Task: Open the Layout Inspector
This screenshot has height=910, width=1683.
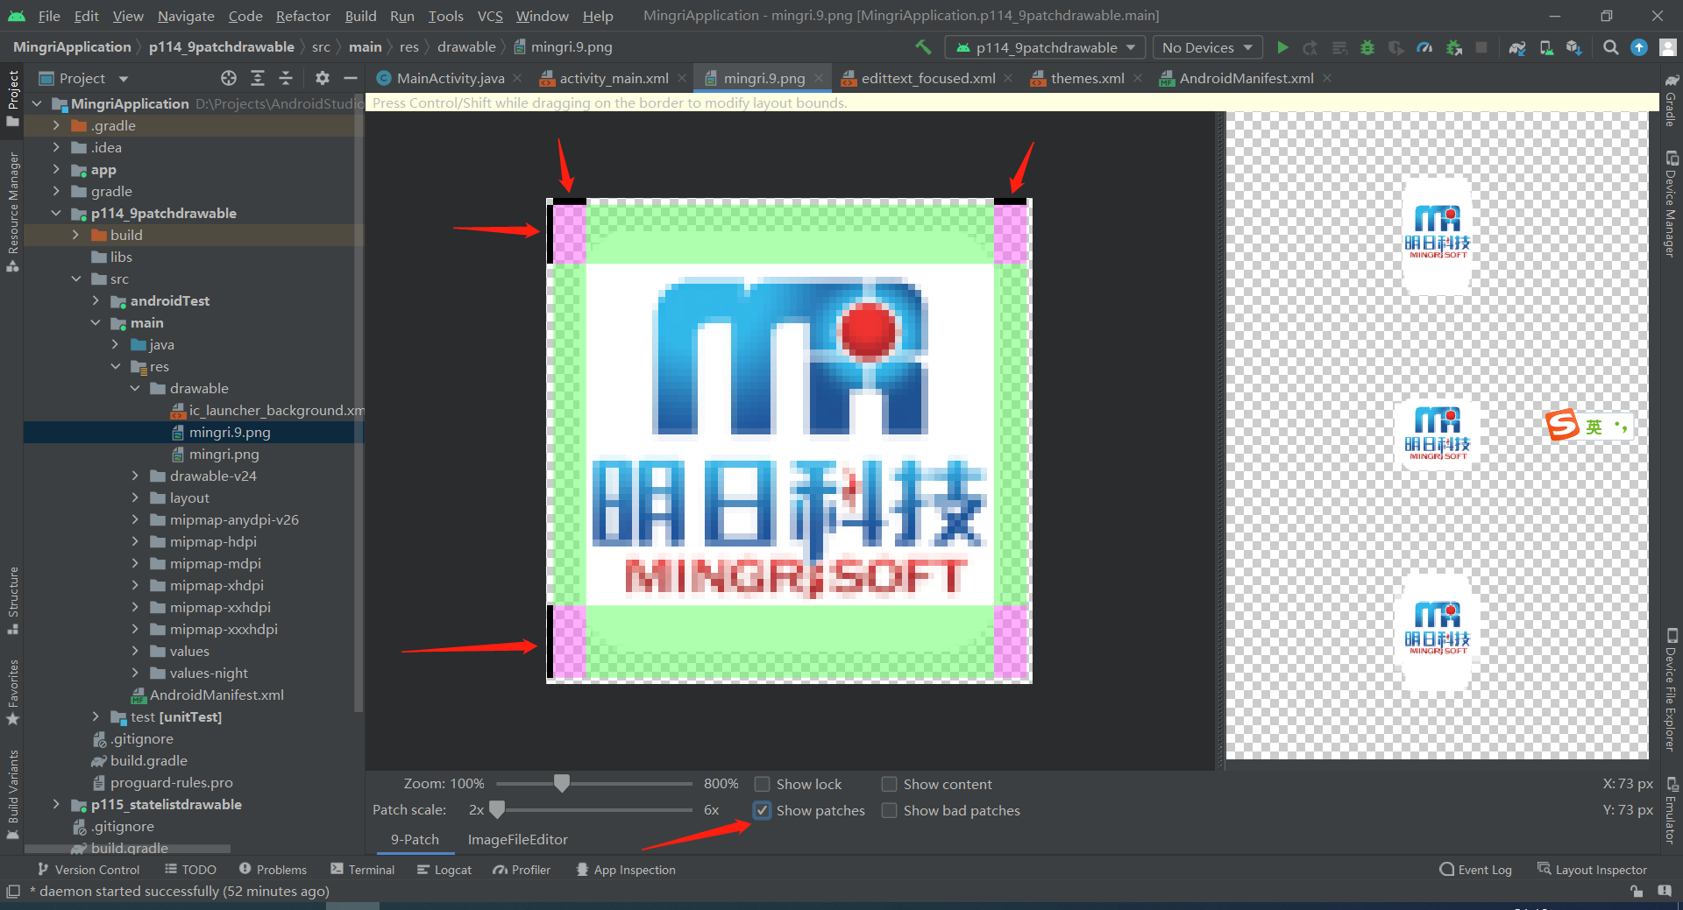Action: 1592,870
